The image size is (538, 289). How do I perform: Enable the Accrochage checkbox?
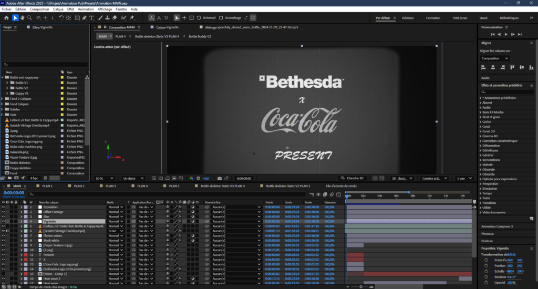221,18
